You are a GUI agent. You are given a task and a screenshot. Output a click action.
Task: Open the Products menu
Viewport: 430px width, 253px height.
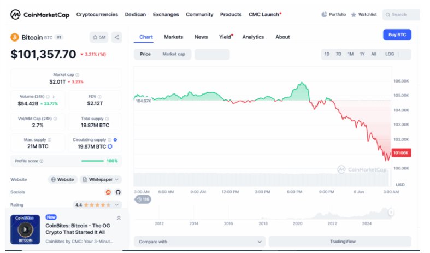(231, 15)
